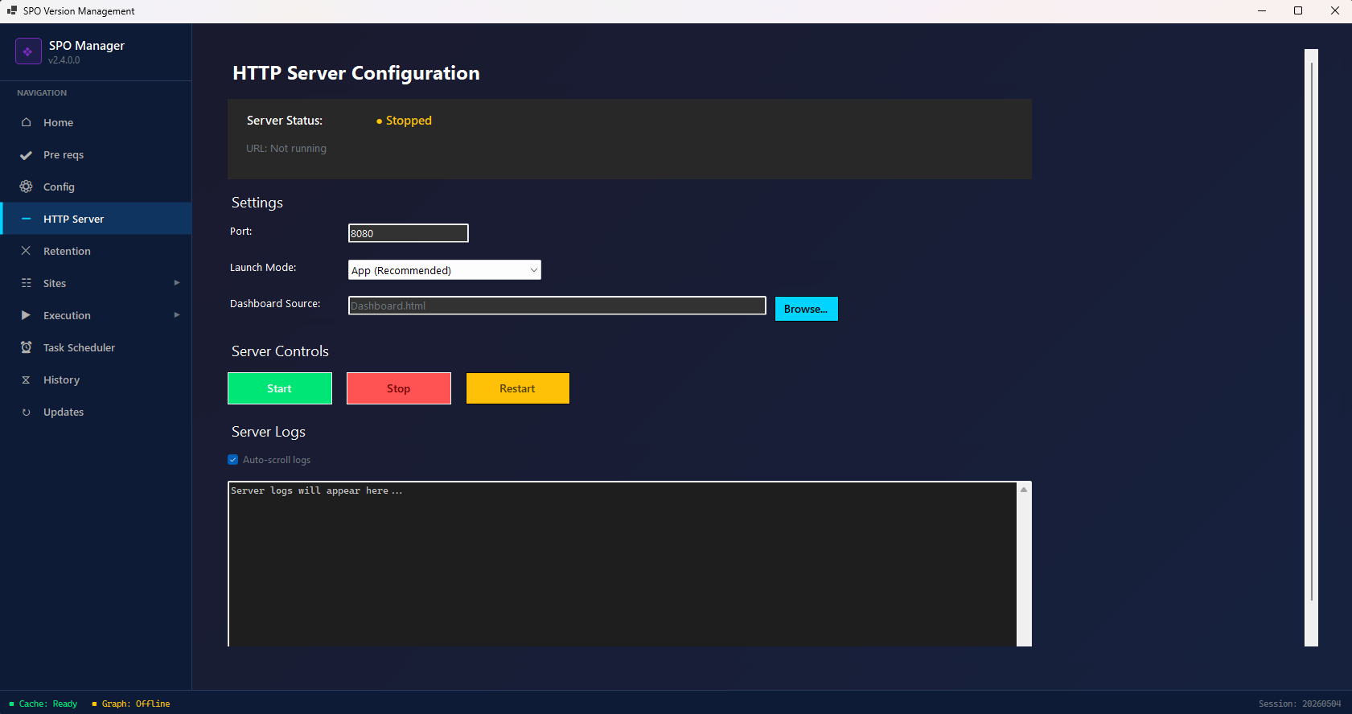Screen dimensions: 1352x714
Task: Open the Config navigation item
Action: [x=97, y=187]
